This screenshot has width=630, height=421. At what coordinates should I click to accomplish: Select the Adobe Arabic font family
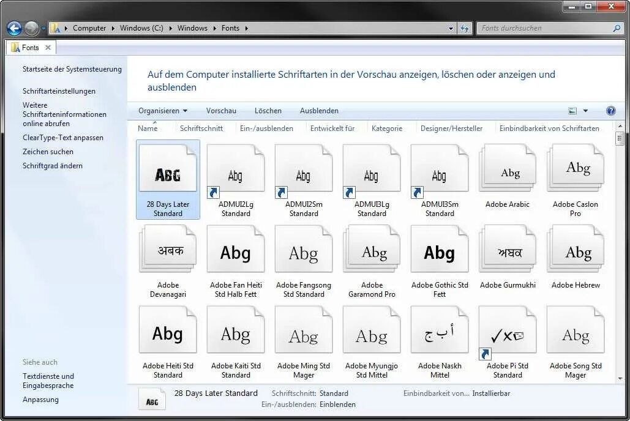[x=508, y=177]
